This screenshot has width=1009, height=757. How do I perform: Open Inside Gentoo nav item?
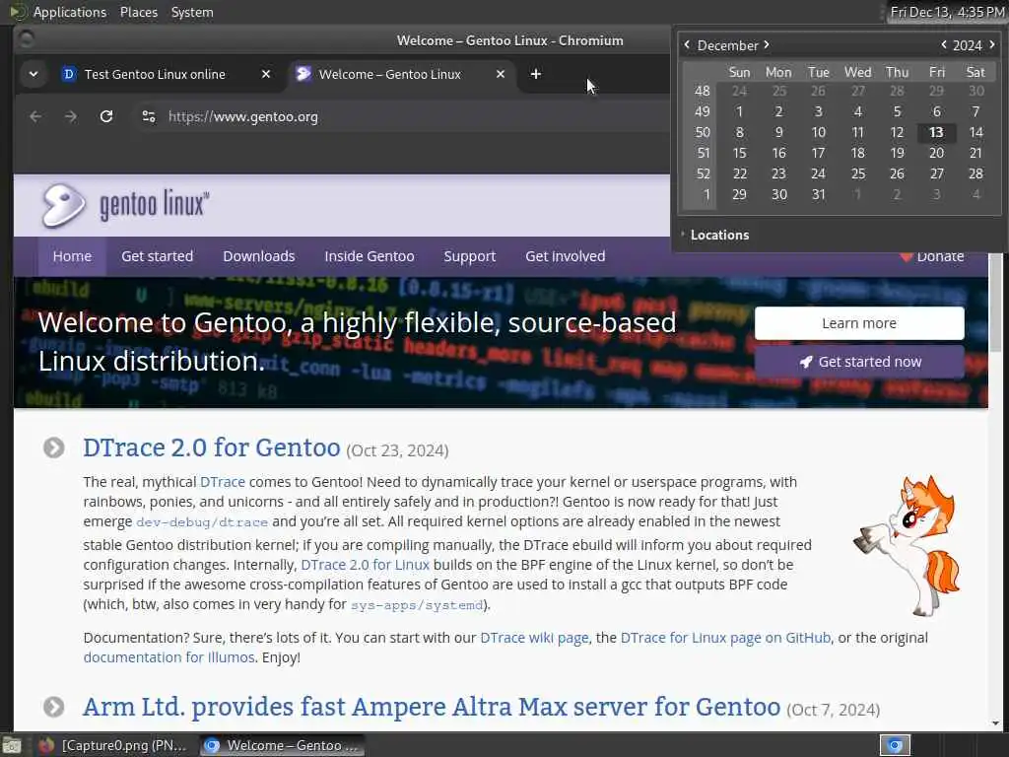point(370,256)
